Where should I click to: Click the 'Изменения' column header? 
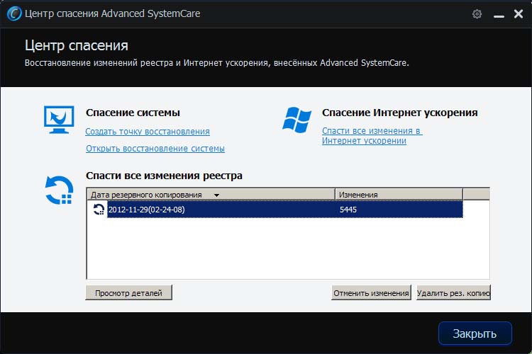(399, 195)
